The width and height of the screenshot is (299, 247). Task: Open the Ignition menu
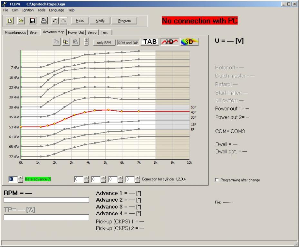(x=28, y=10)
